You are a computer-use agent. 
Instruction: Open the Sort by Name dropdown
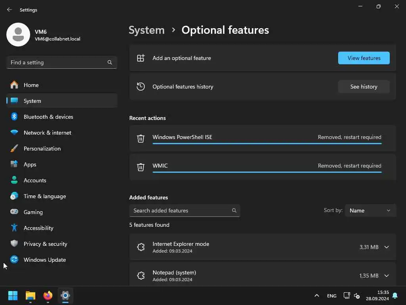click(370, 210)
